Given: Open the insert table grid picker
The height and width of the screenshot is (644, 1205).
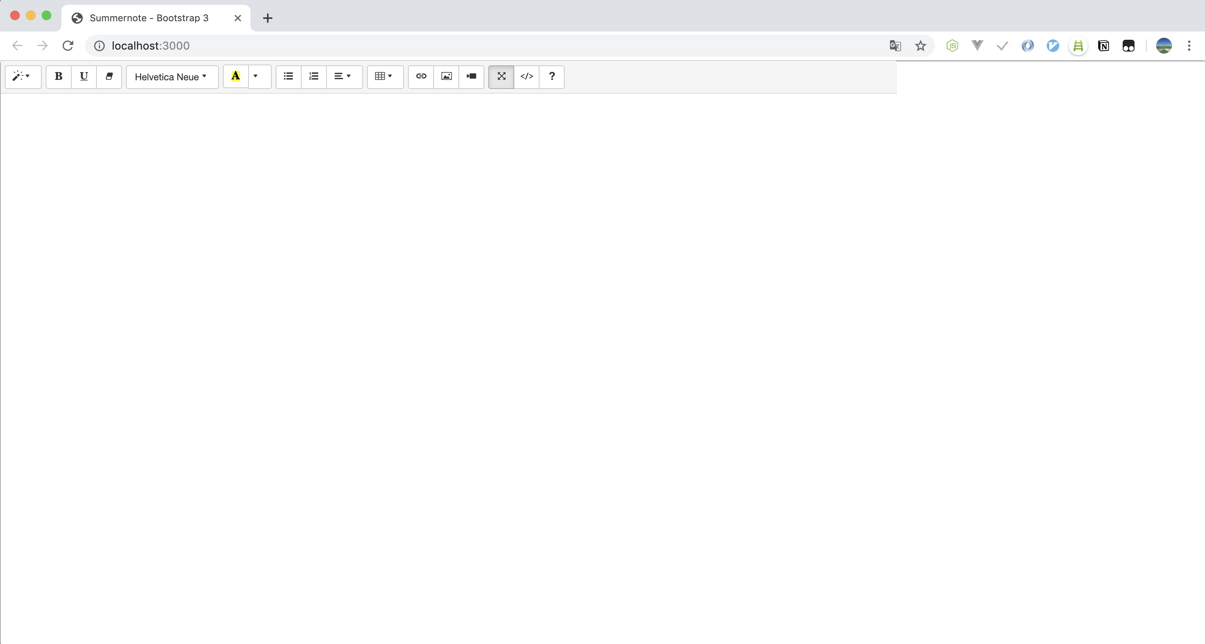Looking at the screenshot, I should pos(384,77).
